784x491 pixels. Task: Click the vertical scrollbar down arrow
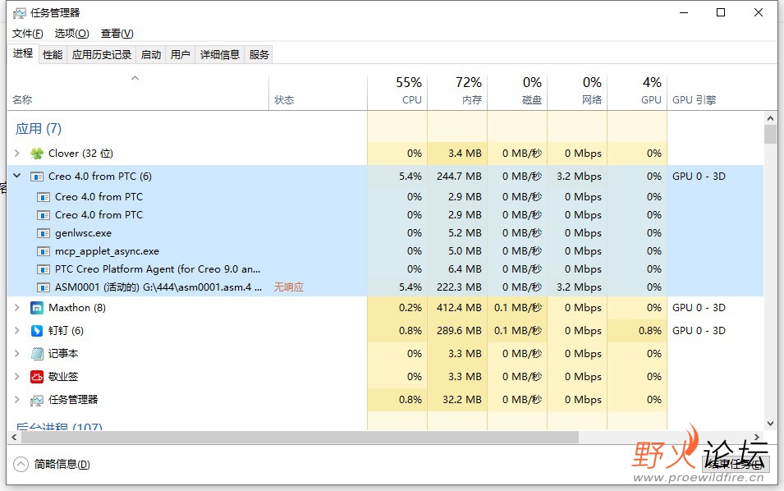tap(770, 424)
